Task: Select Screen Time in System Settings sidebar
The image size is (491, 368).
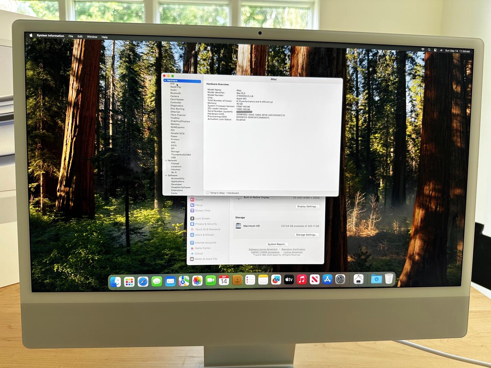Action: point(200,211)
